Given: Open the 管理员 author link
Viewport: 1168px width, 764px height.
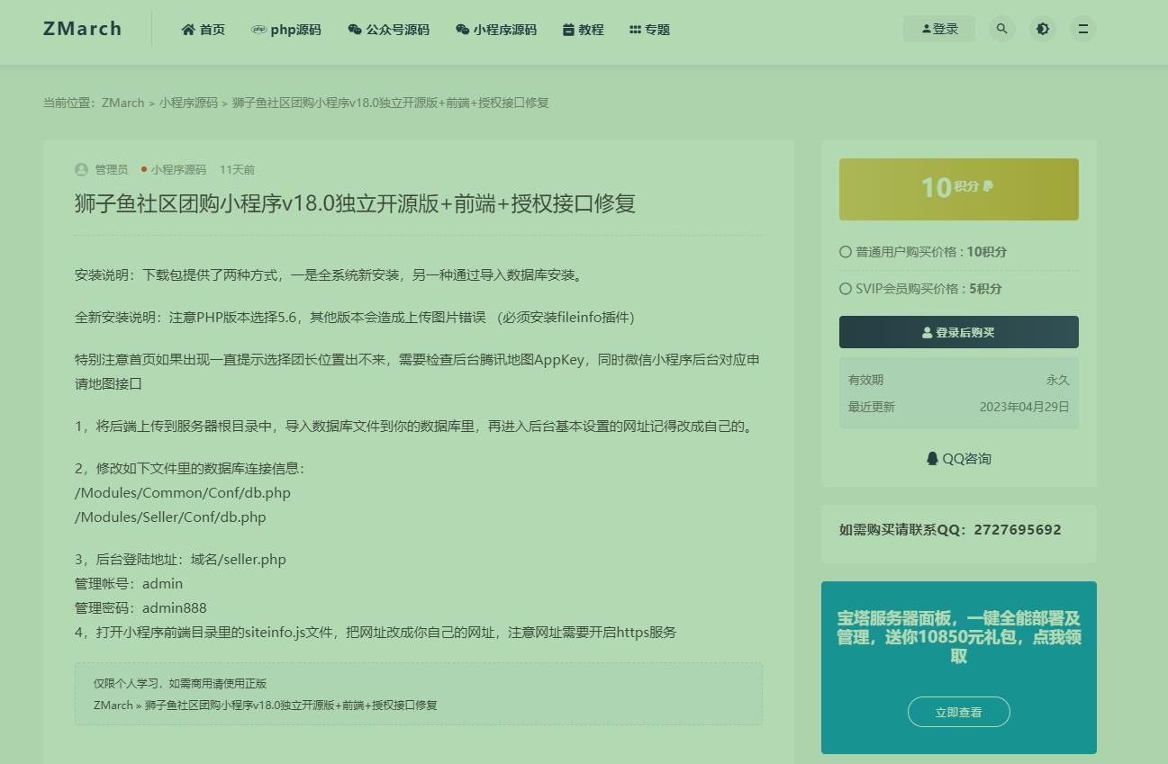Looking at the screenshot, I should coord(112,169).
